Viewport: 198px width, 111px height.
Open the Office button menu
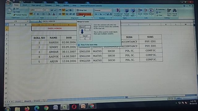pyautogui.click(x=8, y=2)
